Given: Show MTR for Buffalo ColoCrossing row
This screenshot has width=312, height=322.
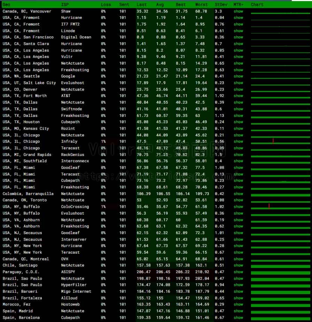Looking at the screenshot, I should 238,207.
